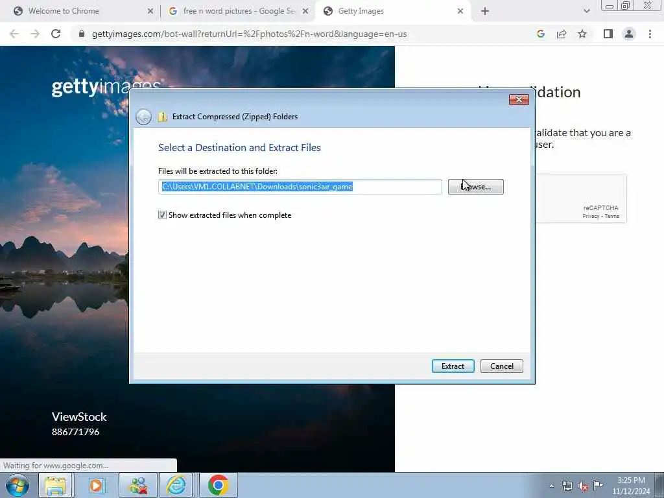Open Chrome three-dot menu
The width and height of the screenshot is (664, 498).
pos(650,34)
